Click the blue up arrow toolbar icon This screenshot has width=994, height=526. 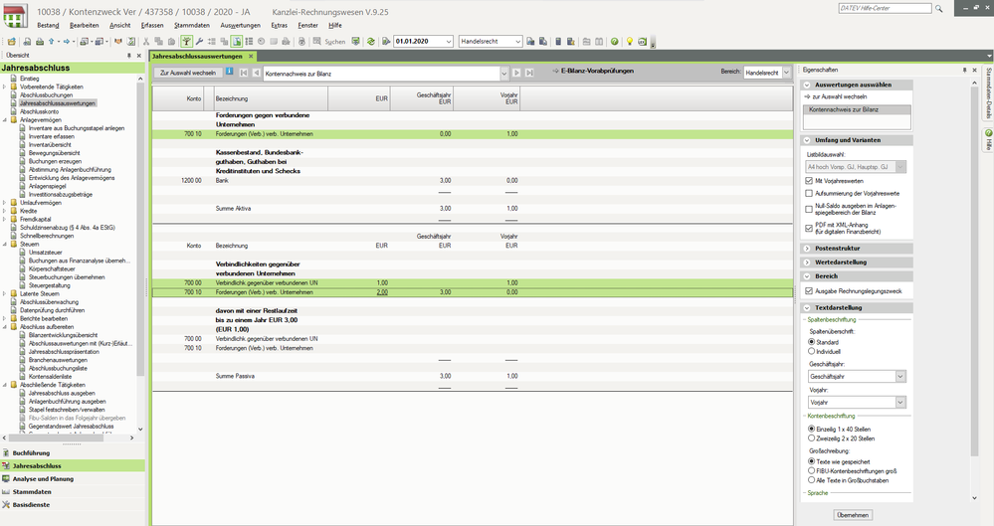tap(52, 41)
